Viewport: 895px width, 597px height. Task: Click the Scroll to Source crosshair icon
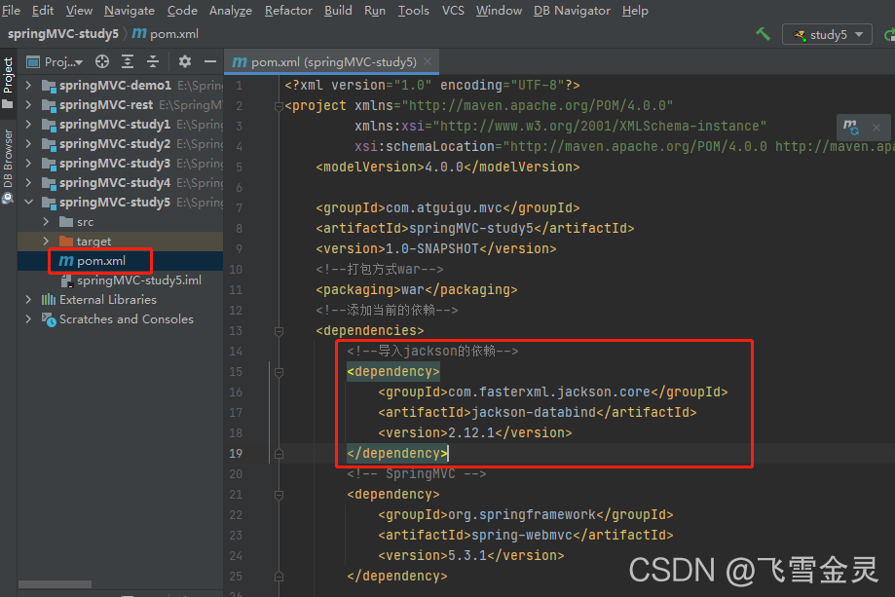[101, 61]
